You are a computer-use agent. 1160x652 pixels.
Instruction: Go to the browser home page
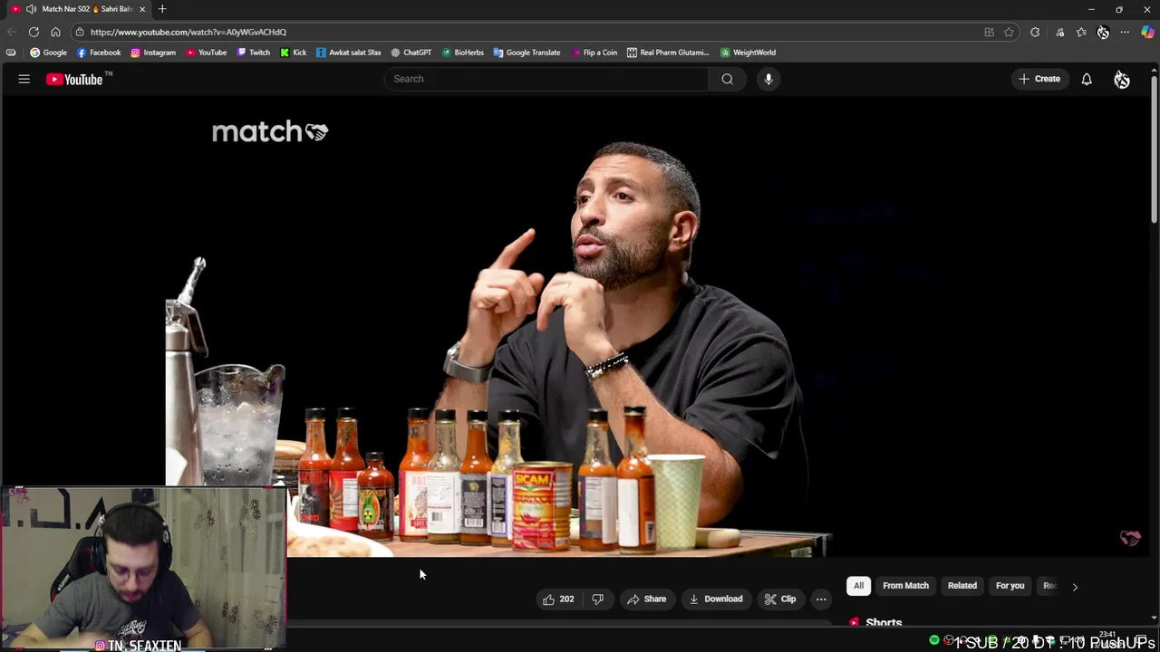(55, 32)
